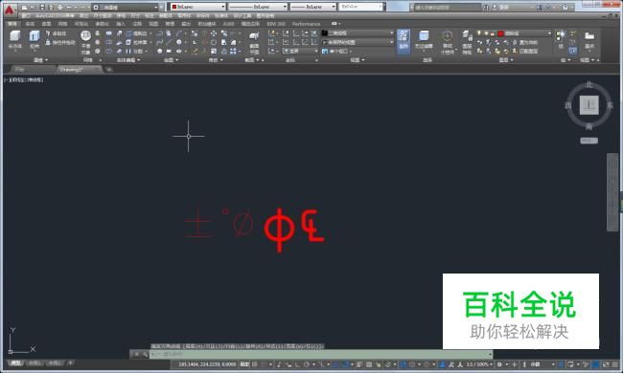The height and width of the screenshot is (373, 623).
Task: Select the Presspull (按住并拖动) tool
Action: point(59,42)
